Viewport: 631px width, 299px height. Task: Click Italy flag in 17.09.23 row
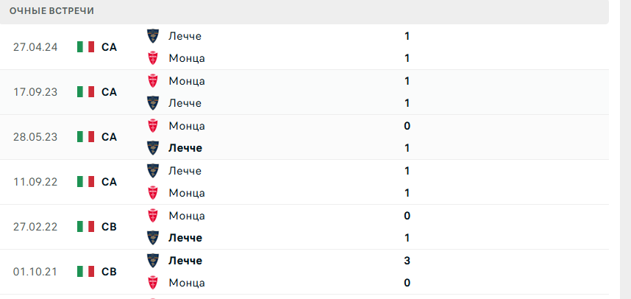point(86,92)
